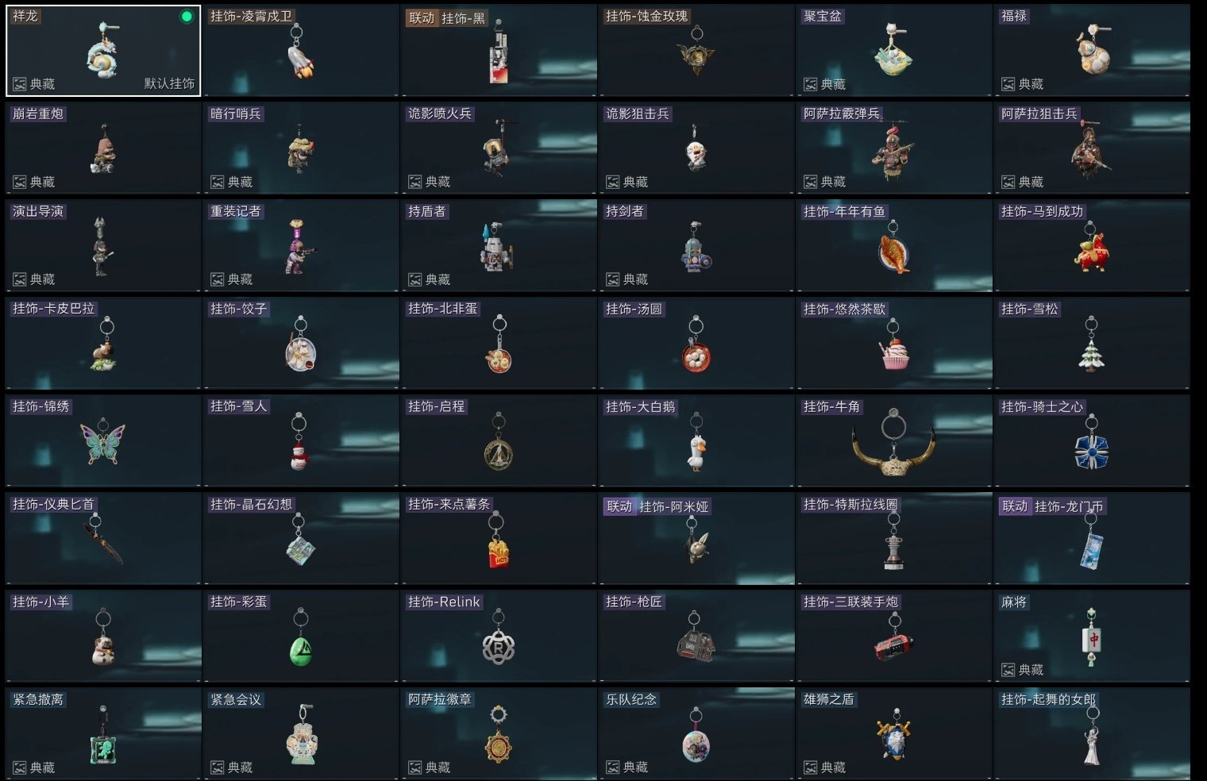Choose the 挂饰-Relink emblem charm
1207x781 pixels.
[499, 636]
